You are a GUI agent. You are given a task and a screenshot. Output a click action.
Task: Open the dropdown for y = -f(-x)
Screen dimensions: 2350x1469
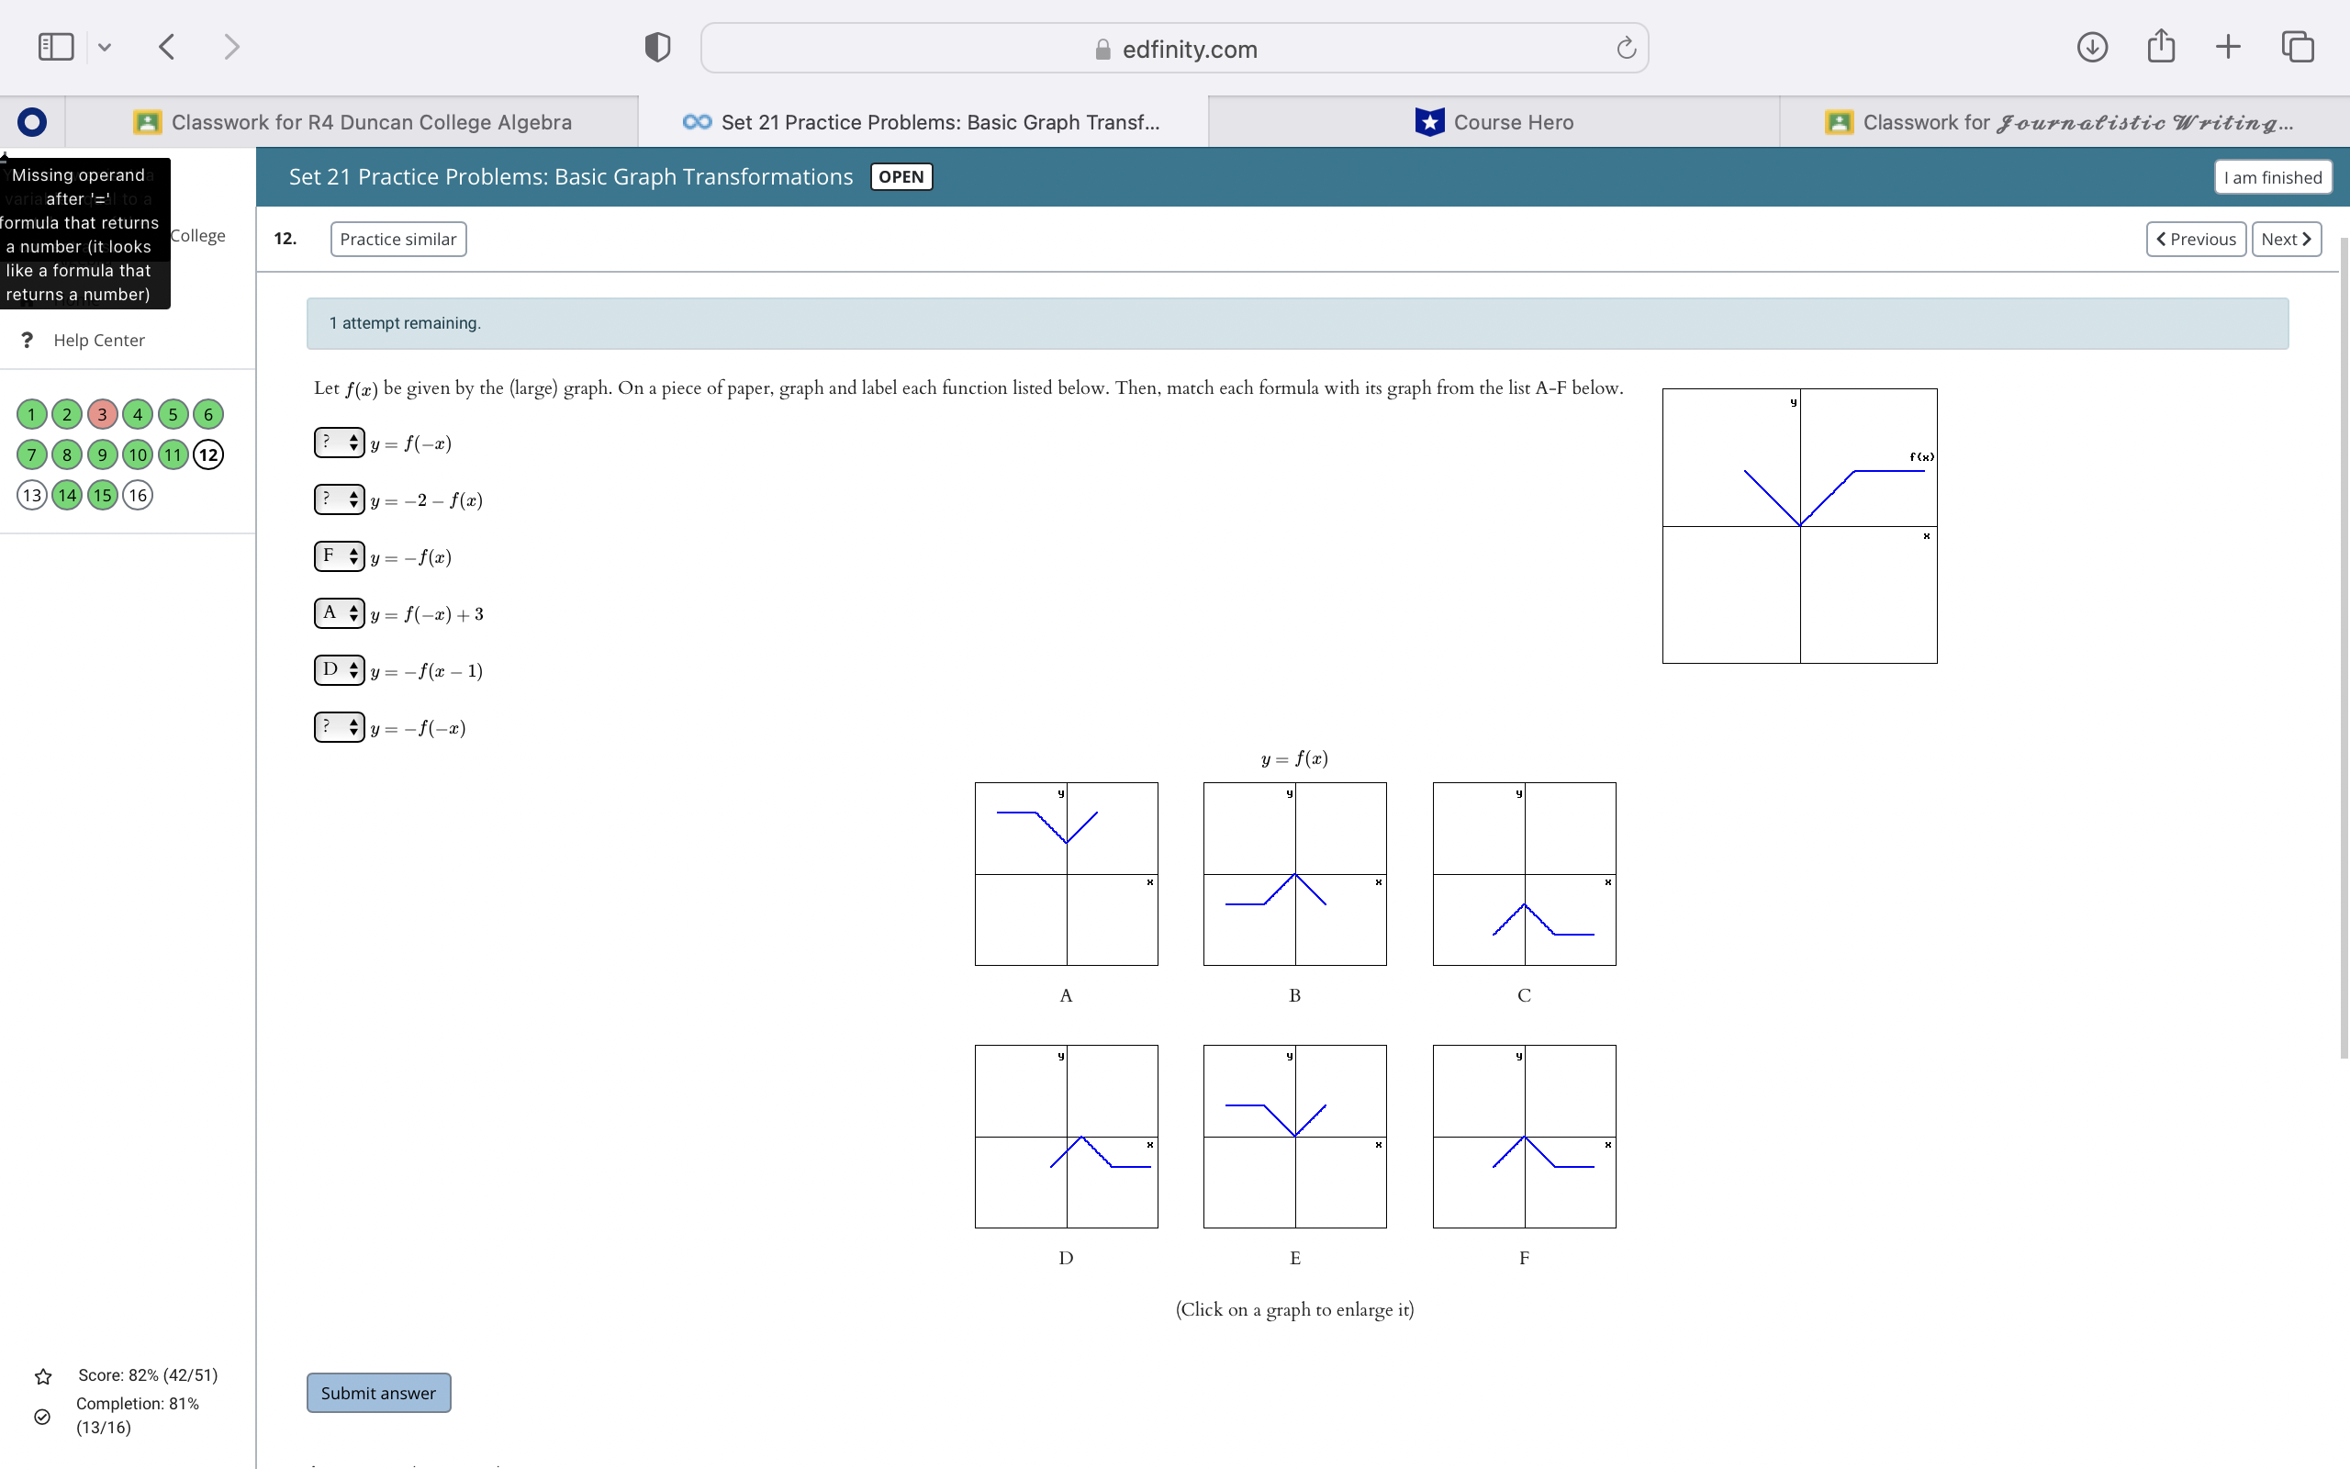coord(339,727)
